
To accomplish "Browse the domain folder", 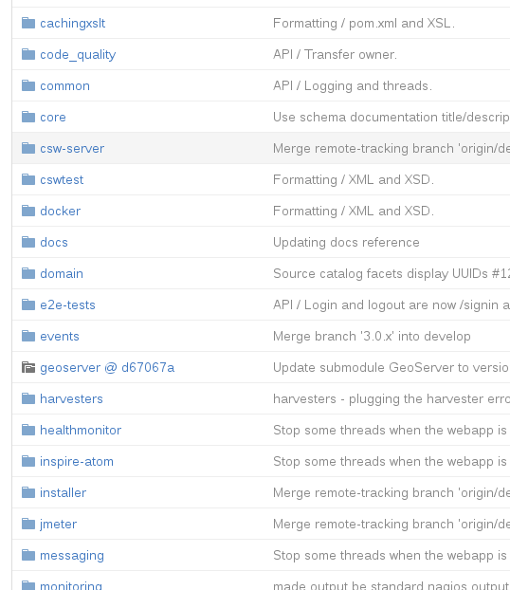I will tap(62, 273).
